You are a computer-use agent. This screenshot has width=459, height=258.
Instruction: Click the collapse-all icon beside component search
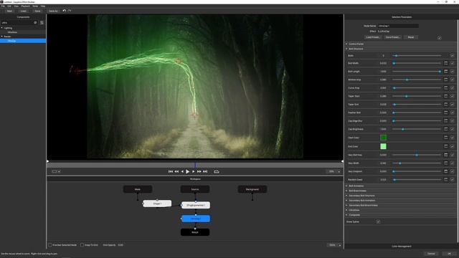(42, 22)
